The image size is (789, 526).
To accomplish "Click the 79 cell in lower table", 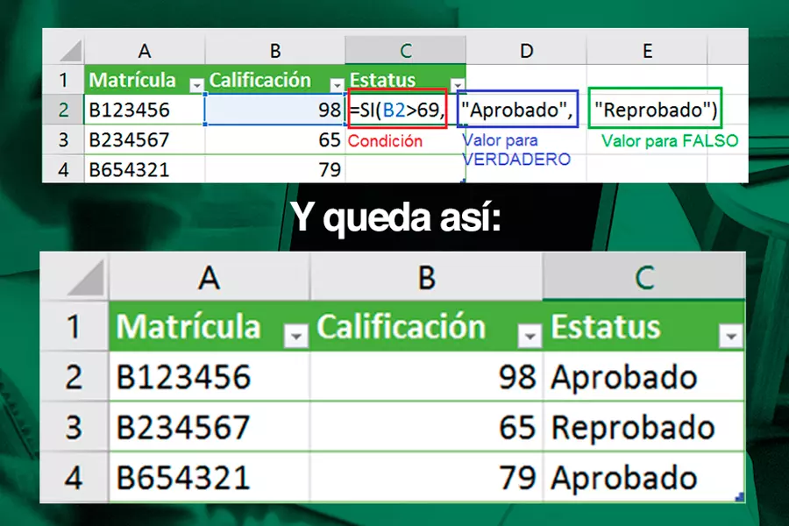I will (427, 477).
